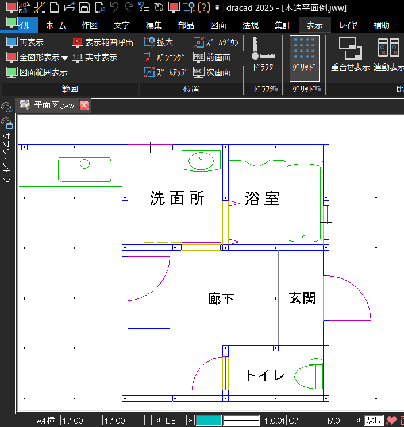Click the 1:0.01 status value
Image resolution: width=404 pixels, height=427 pixels.
(x=274, y=421)
